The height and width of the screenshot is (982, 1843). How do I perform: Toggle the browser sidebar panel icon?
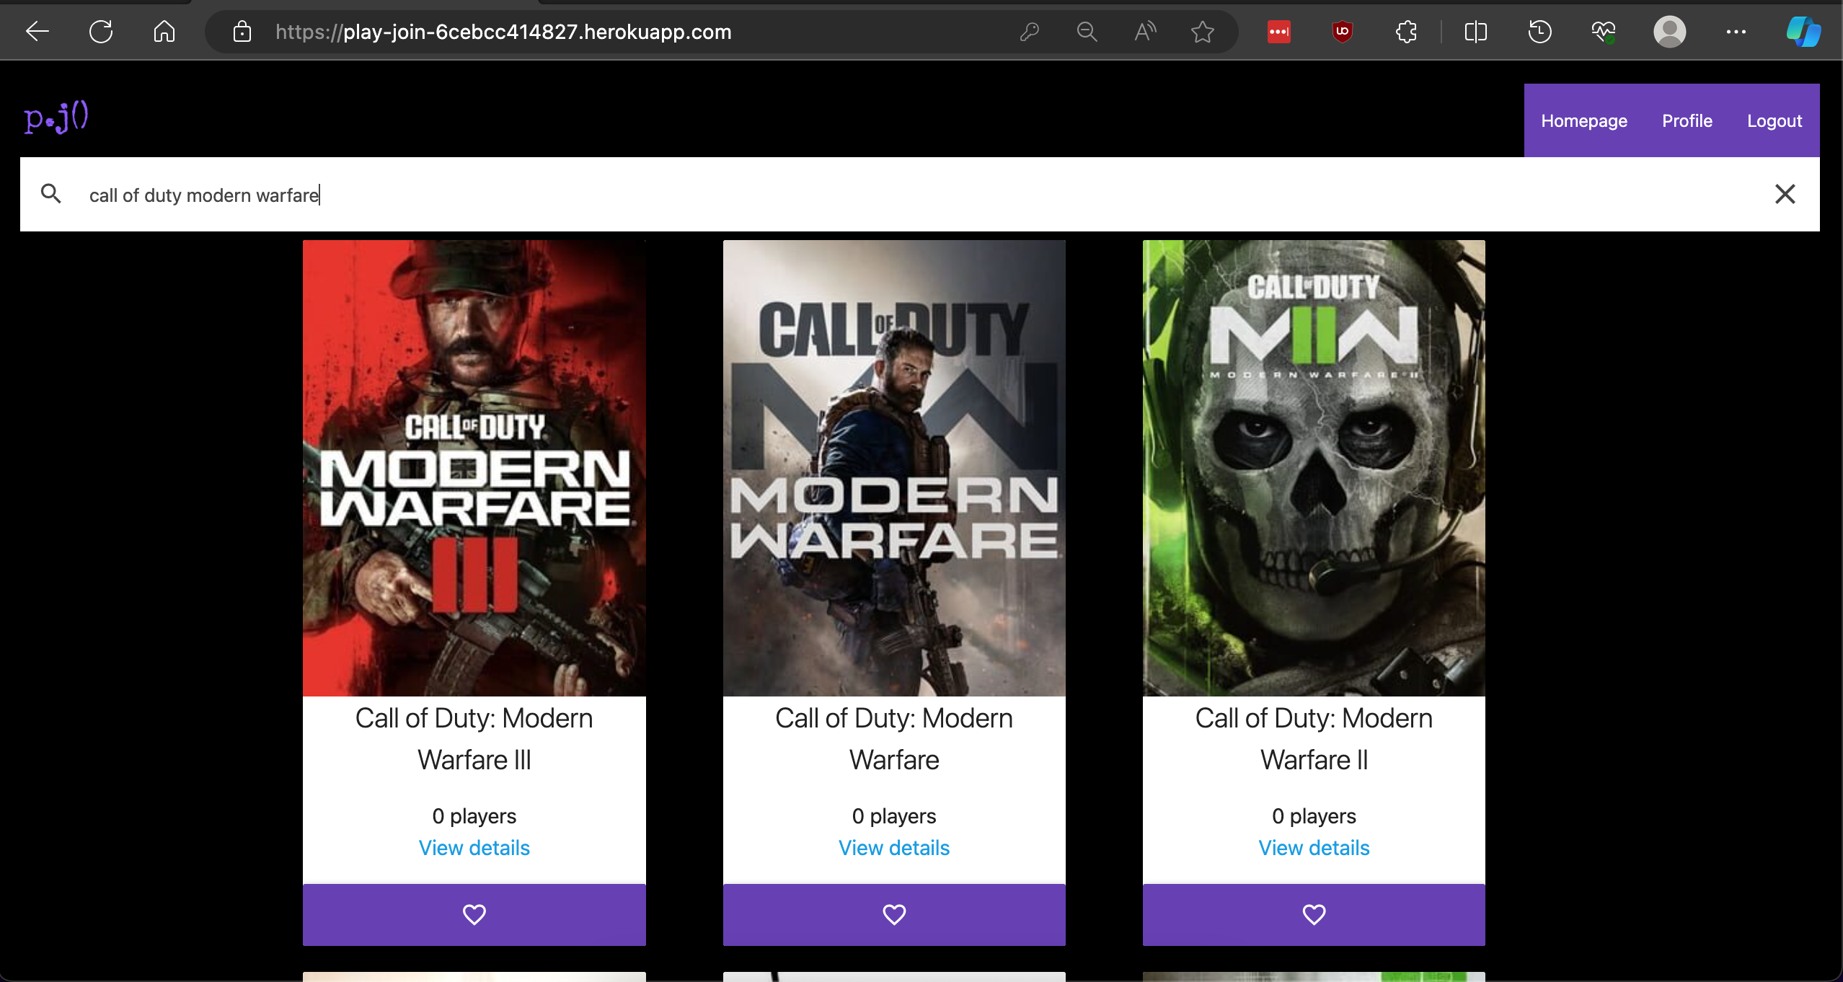tap(1475, 32)
